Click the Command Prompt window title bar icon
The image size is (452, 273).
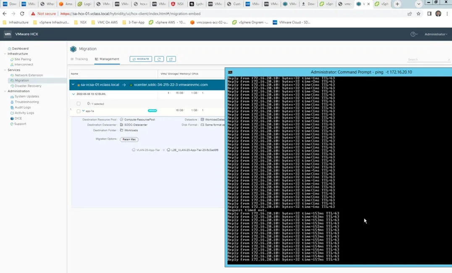tap(230, 72)
